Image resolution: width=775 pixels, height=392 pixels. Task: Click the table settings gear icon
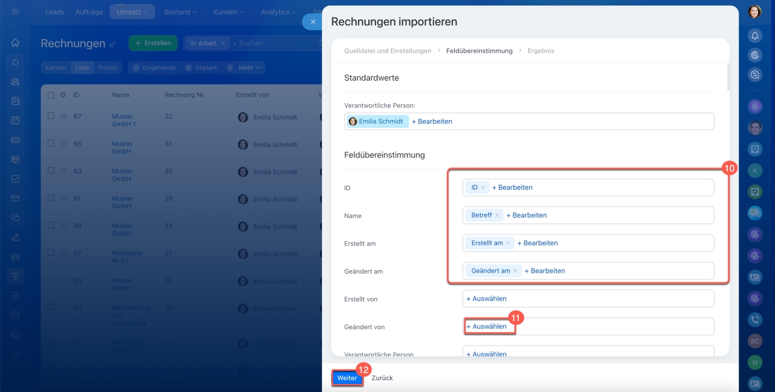pyautogui.click(x=62, y=95)
